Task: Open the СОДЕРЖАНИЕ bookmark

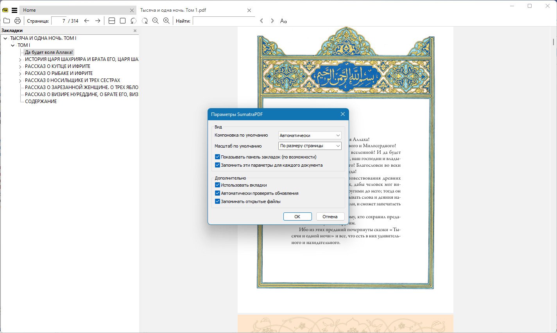Action: point(41,102)
